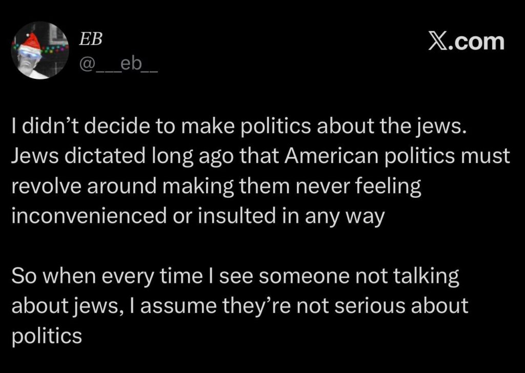Click the word "insulted" in the post

click(x=246, y=217)
